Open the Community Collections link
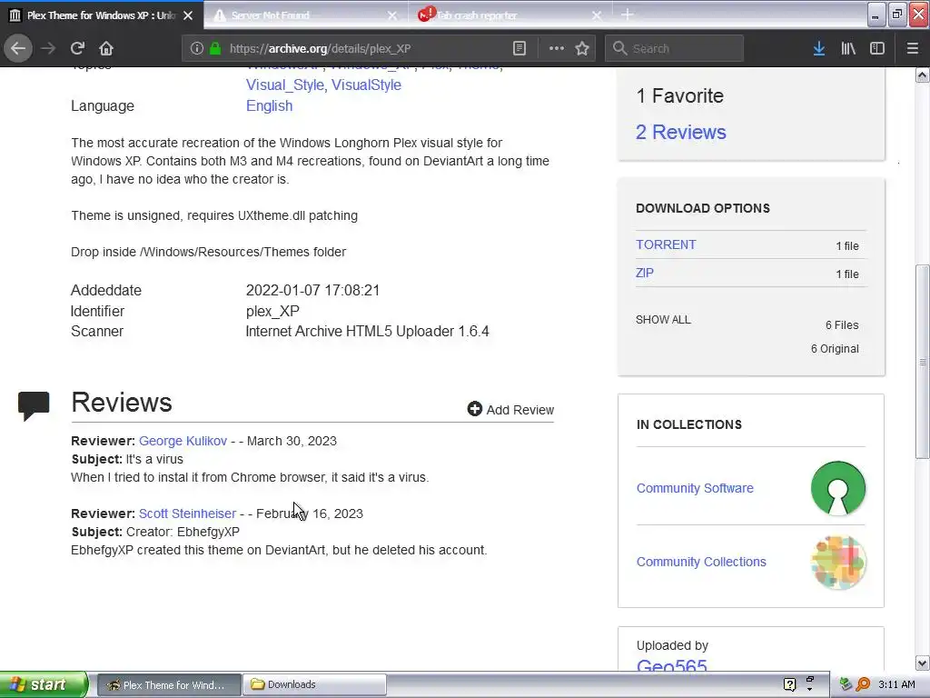Image resolution: width=930 pixels, height=698 pixels. (x=701, y=562)
